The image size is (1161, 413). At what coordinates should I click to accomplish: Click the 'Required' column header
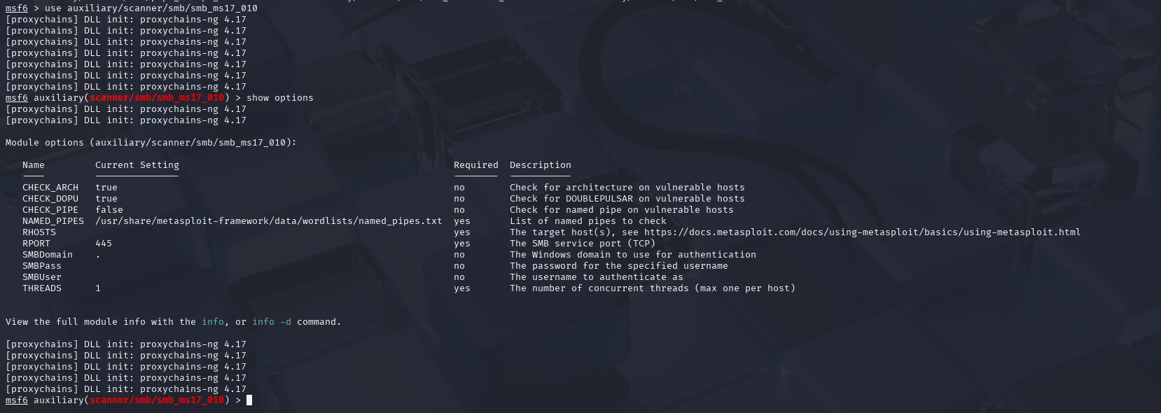coord(476,165)
